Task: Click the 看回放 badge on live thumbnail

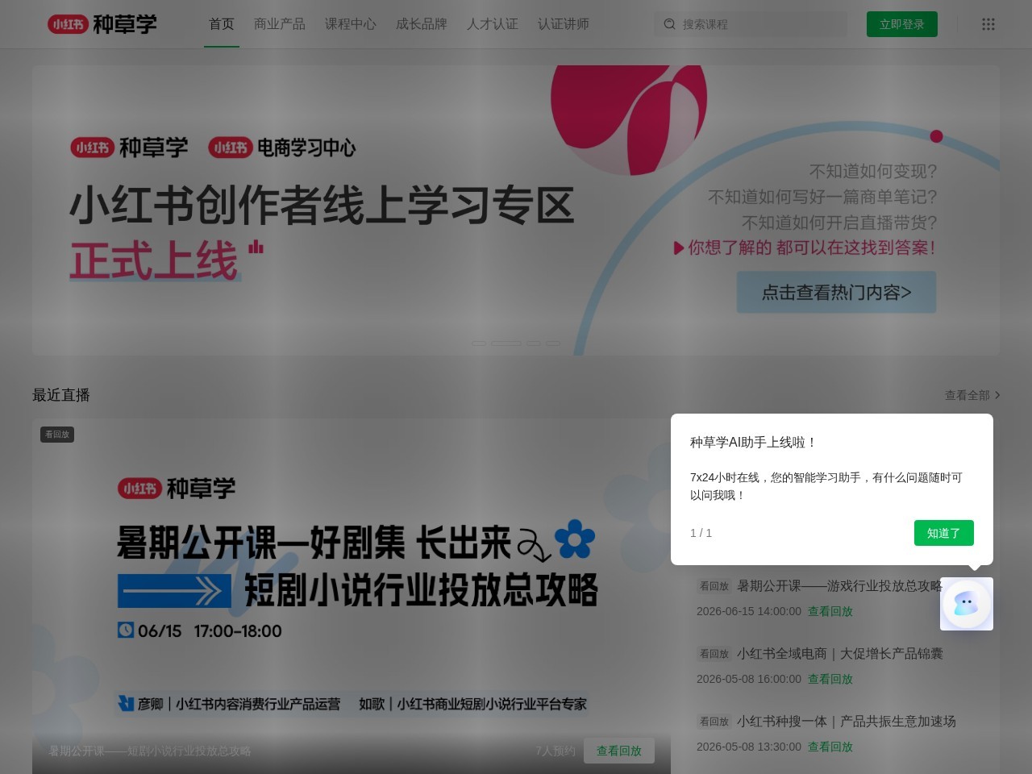Action: coord(57,435)
